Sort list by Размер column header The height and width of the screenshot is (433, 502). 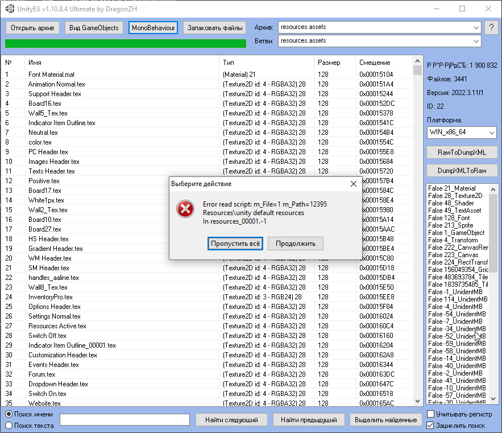click(329, 63)
